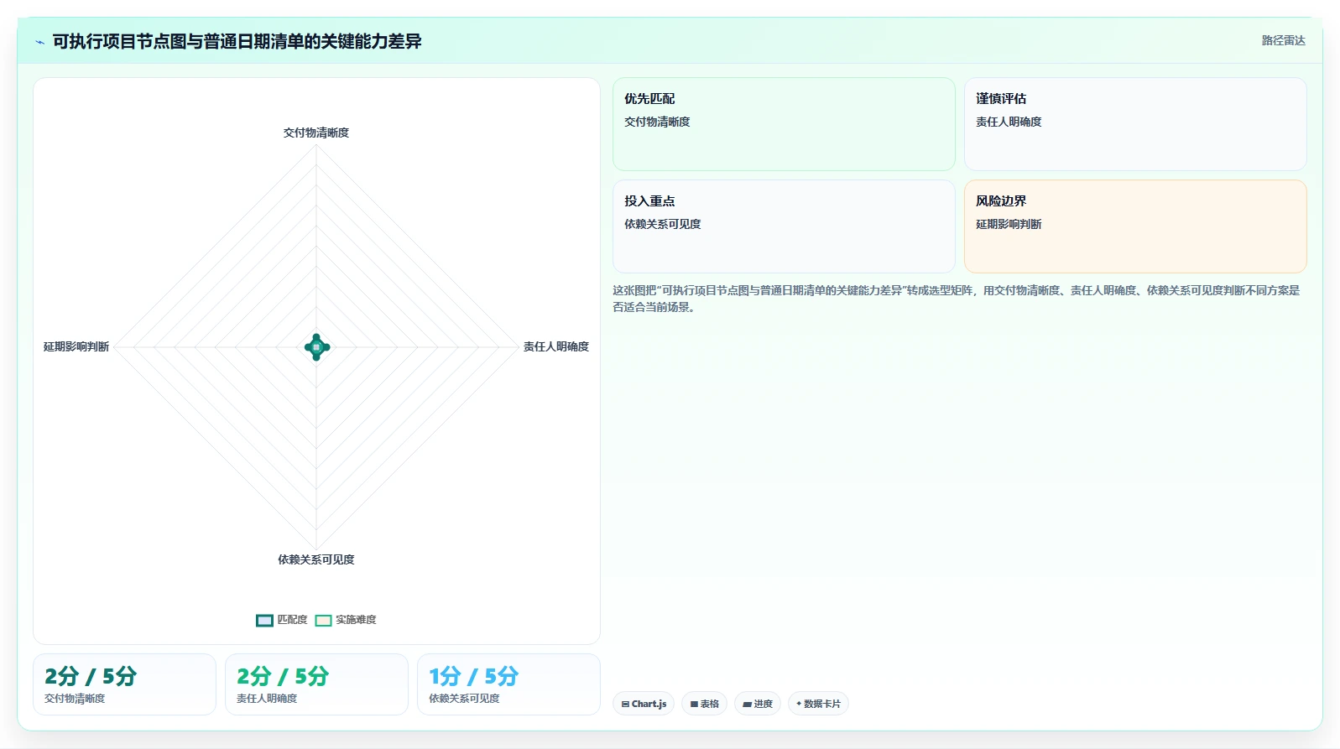
Task: Click the page title 可执行项目节点图与普通日期清单的关键能力差异
Action: pos(237,41)
